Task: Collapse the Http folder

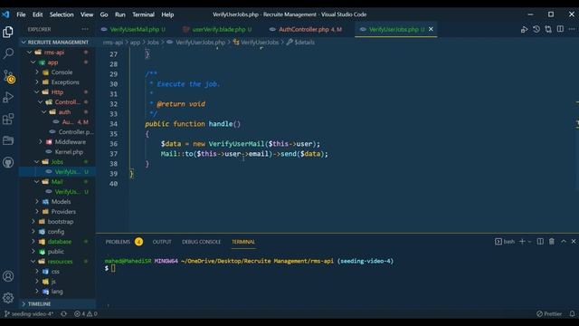Action: [57, 92]
